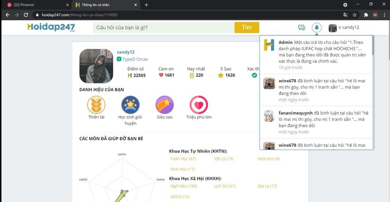The image size is (390, 202).
Task: Close the Thông tin cá nhân tab
Action: [136, 5]
